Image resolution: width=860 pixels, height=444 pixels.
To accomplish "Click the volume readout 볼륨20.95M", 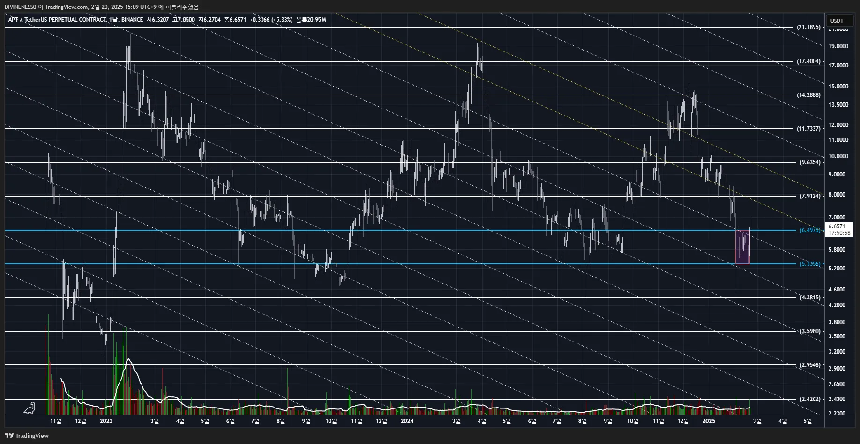I will coord(311,20).
